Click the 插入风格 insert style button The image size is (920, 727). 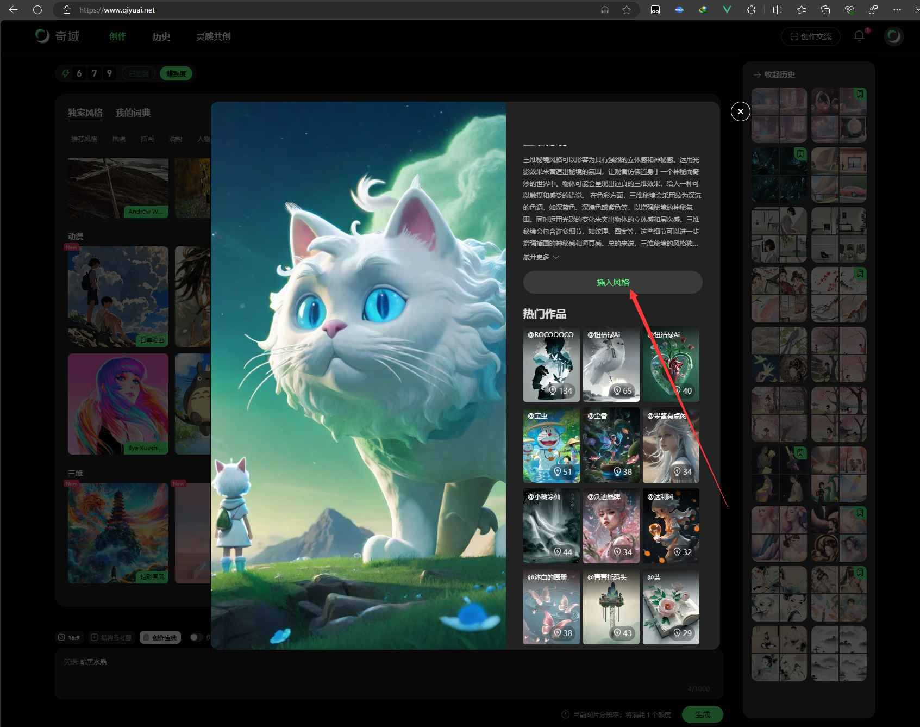(612, 282)
